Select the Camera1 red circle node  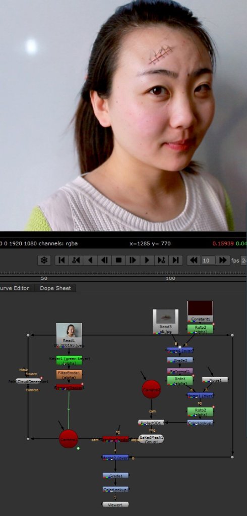coord(69,439)
